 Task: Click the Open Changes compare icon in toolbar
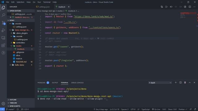(162, 7)
